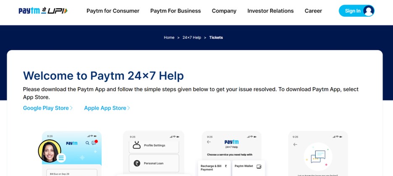Open the Company menu
The width and height of the screenshot is (393, 176).
tap(224, 11)
